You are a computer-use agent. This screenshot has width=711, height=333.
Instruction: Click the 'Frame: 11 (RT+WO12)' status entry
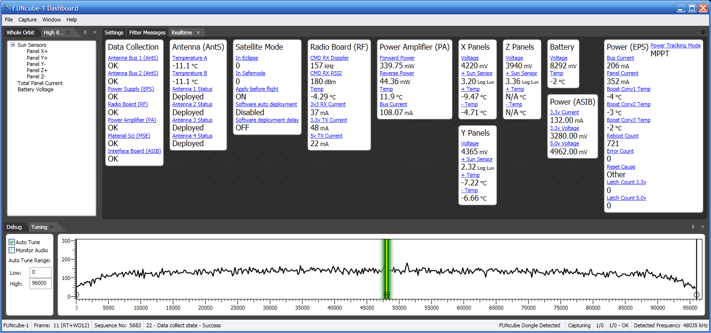coord(62,325)
